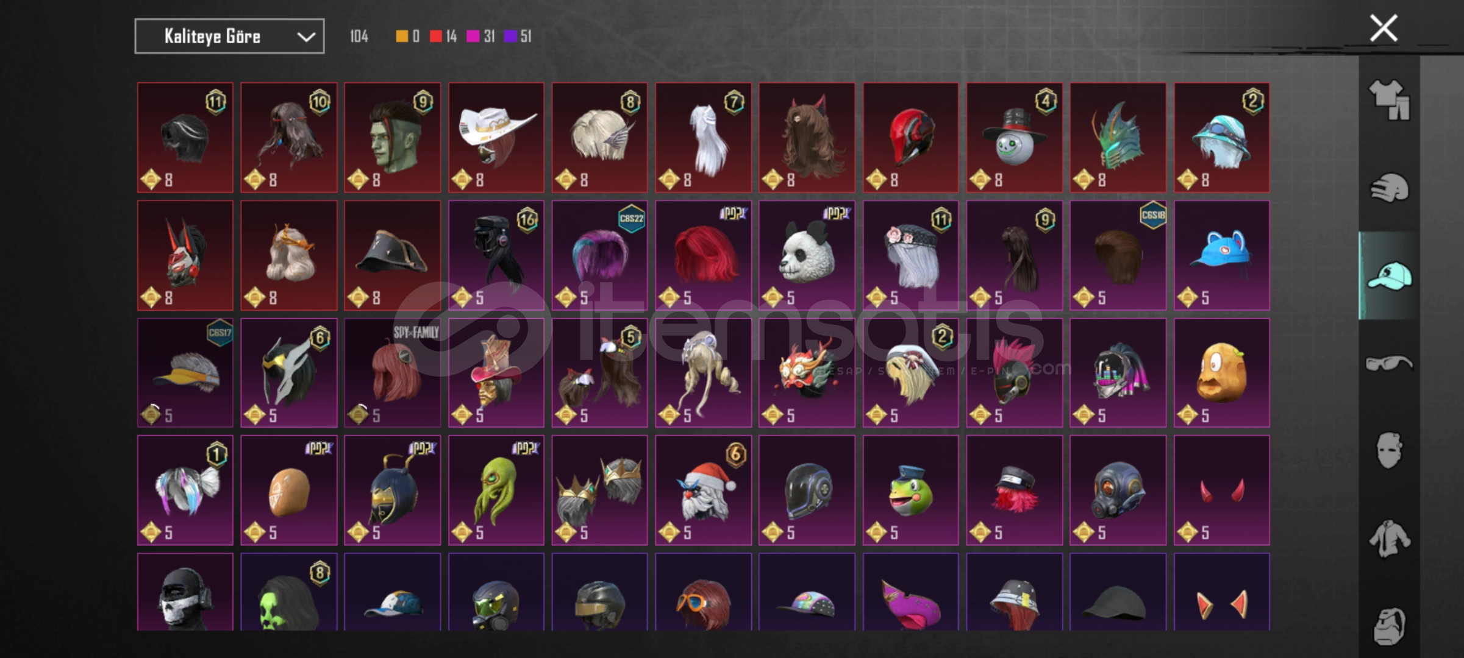Choose the Santa hat headgear item

click(704, 490)
